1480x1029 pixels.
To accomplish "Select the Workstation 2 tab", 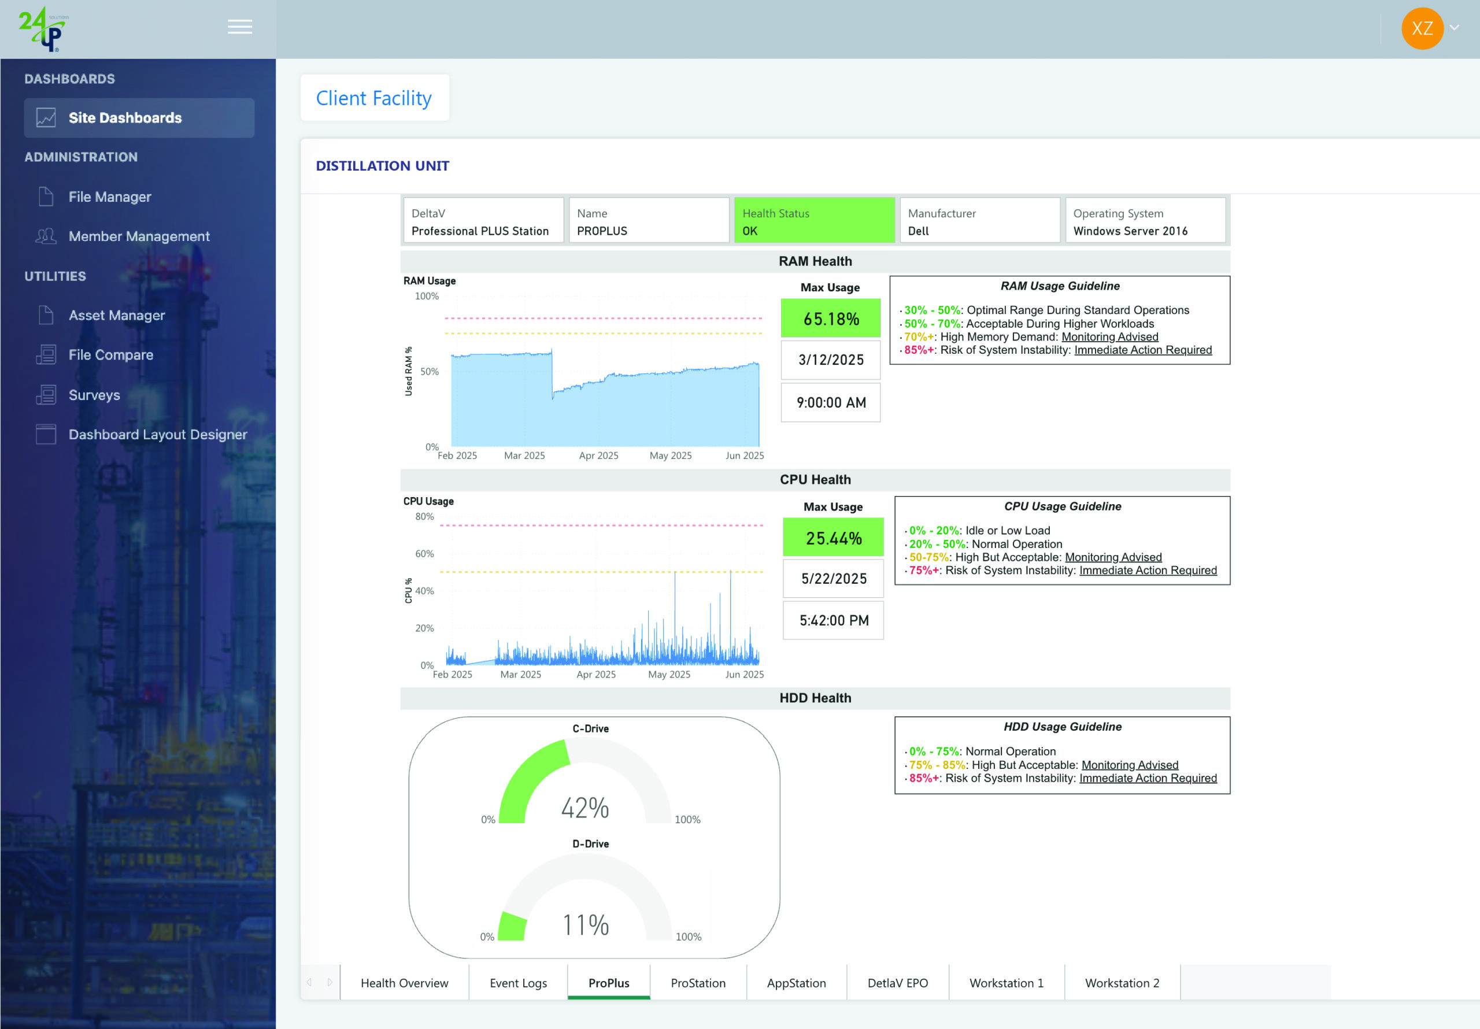I will point(1122,983).
